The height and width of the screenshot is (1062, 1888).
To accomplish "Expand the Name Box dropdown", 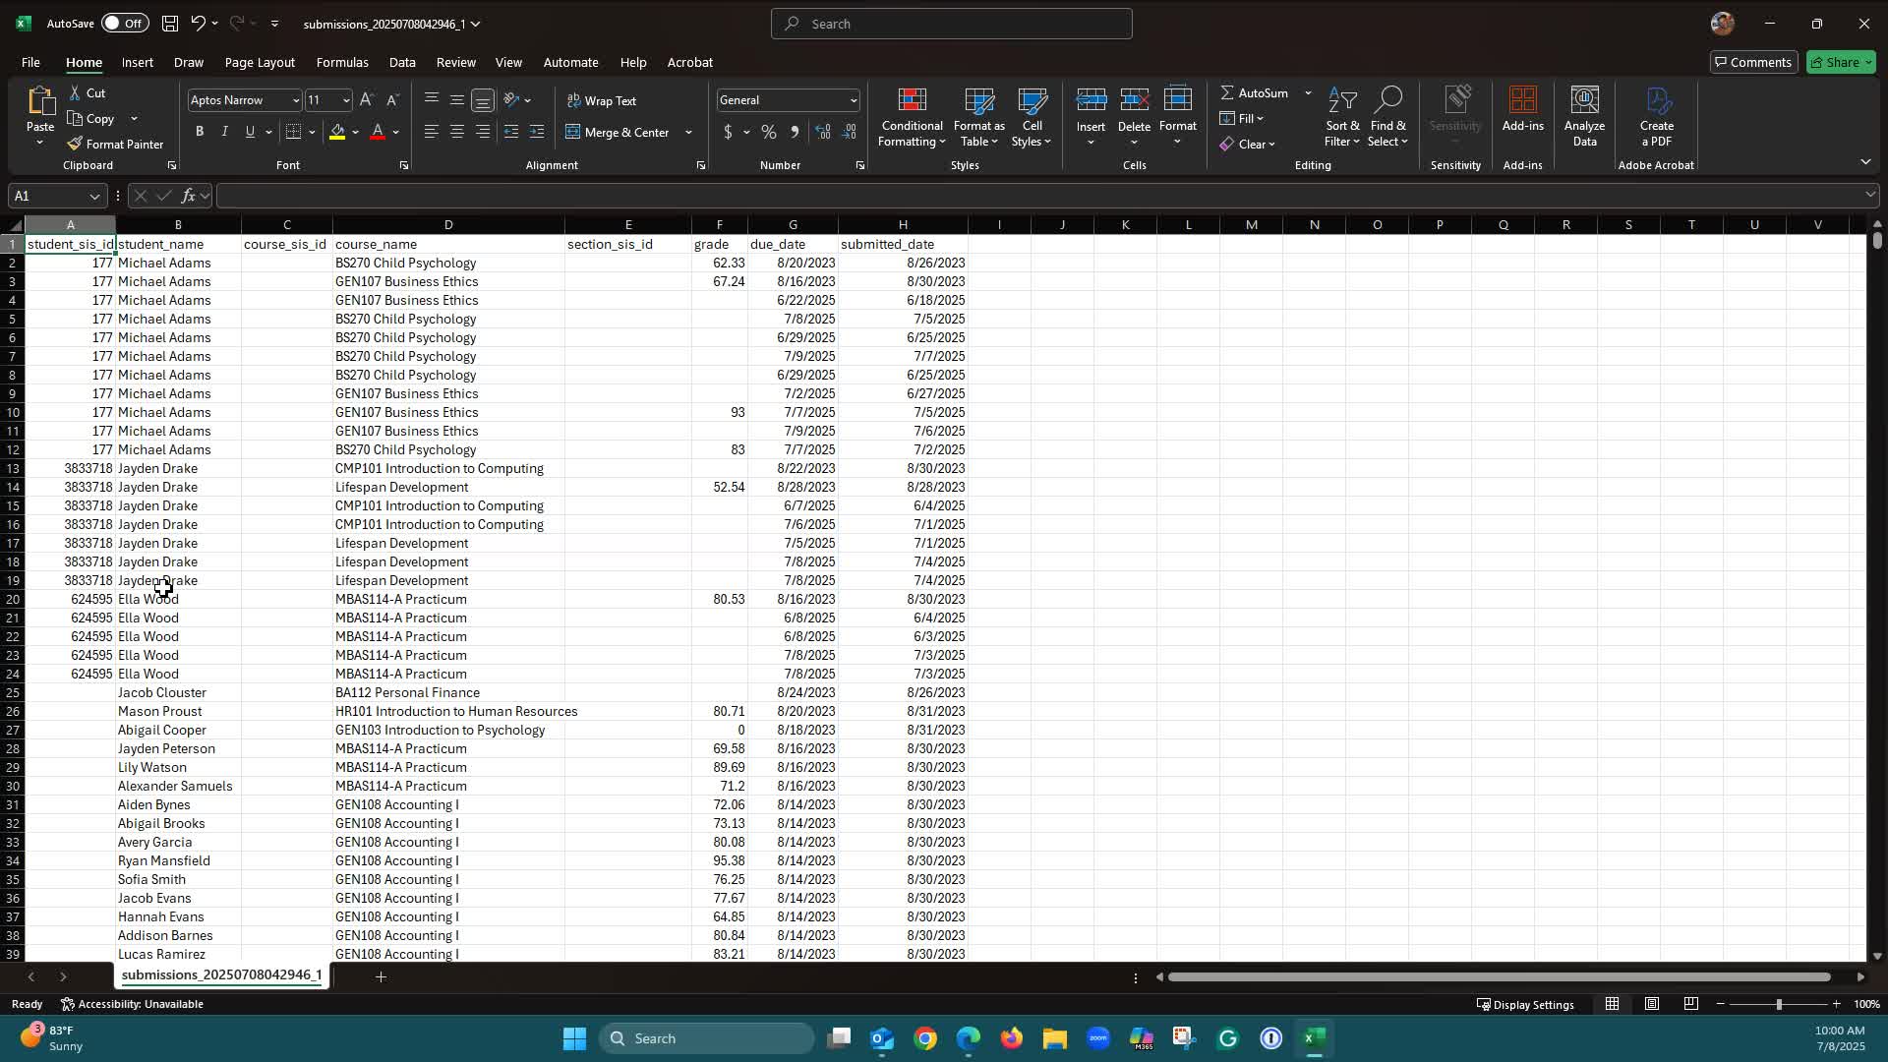I will 94,196.
